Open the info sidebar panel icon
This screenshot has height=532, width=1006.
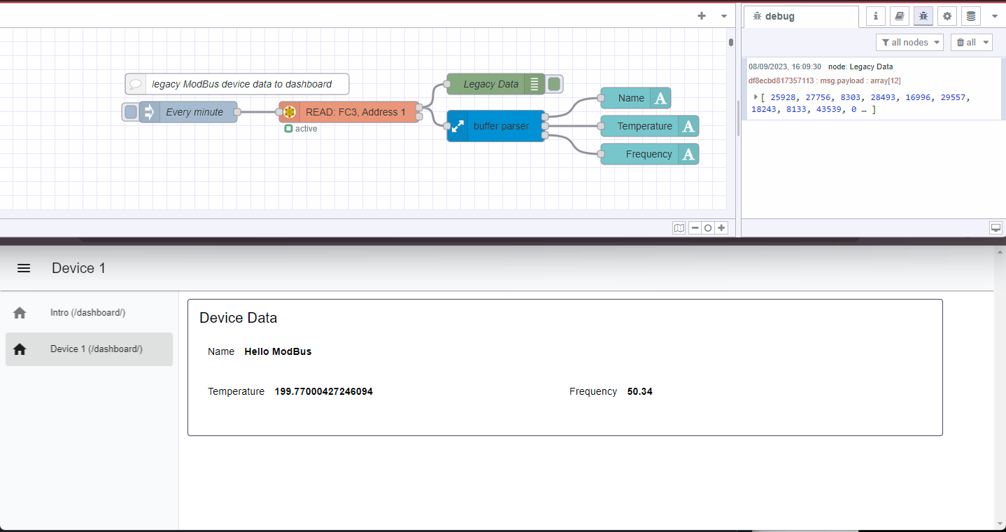click(875, 15)
